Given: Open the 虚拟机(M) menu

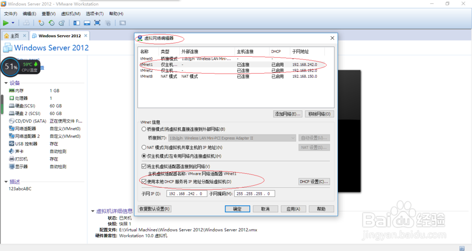Looking at the screenshot, I should point(71,14).
